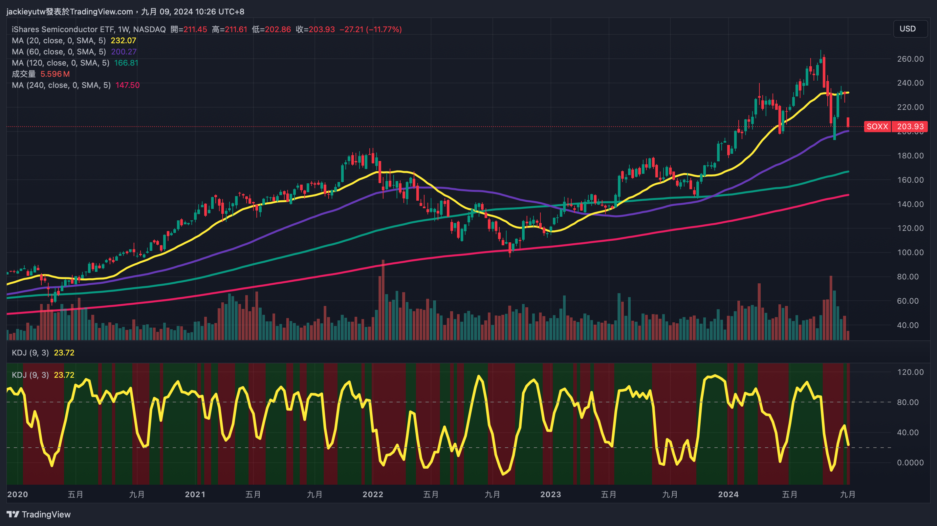Viewport: 937px width, 526px height.
Task: Click the red SOXX ticker tag
Action: (x=877, y=126)
